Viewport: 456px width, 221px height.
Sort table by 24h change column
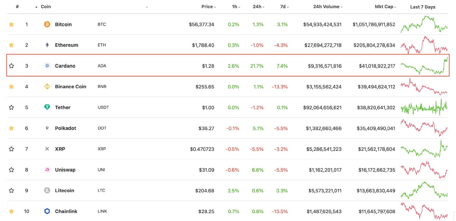(x=259, y=6)
